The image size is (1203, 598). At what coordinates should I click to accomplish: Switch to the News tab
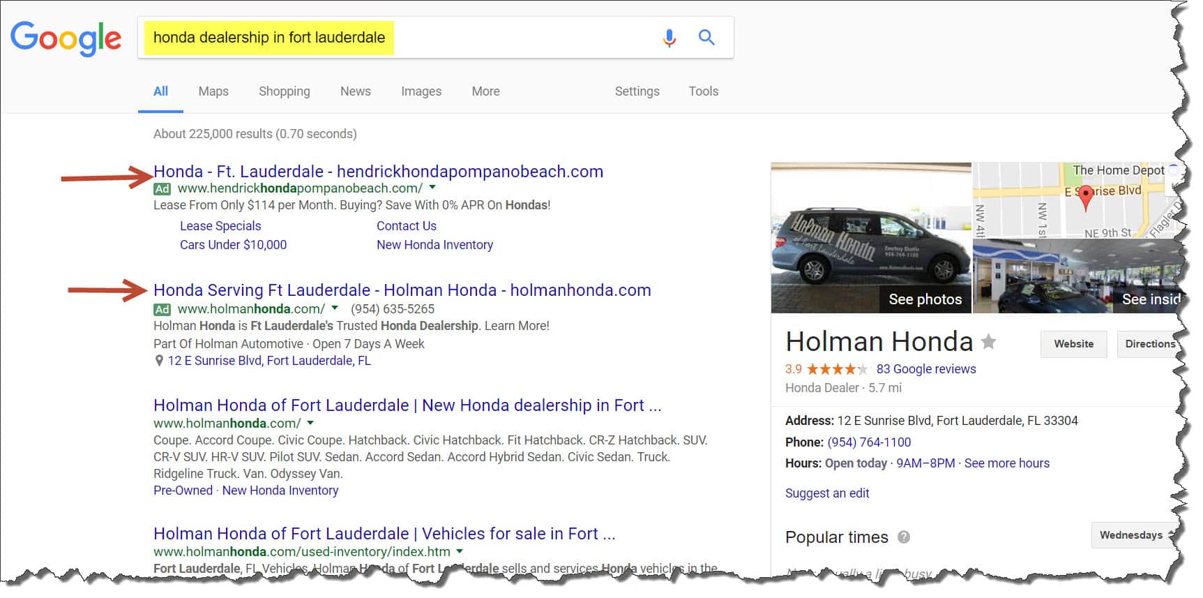pyautogui.click(x=356, y=91)
